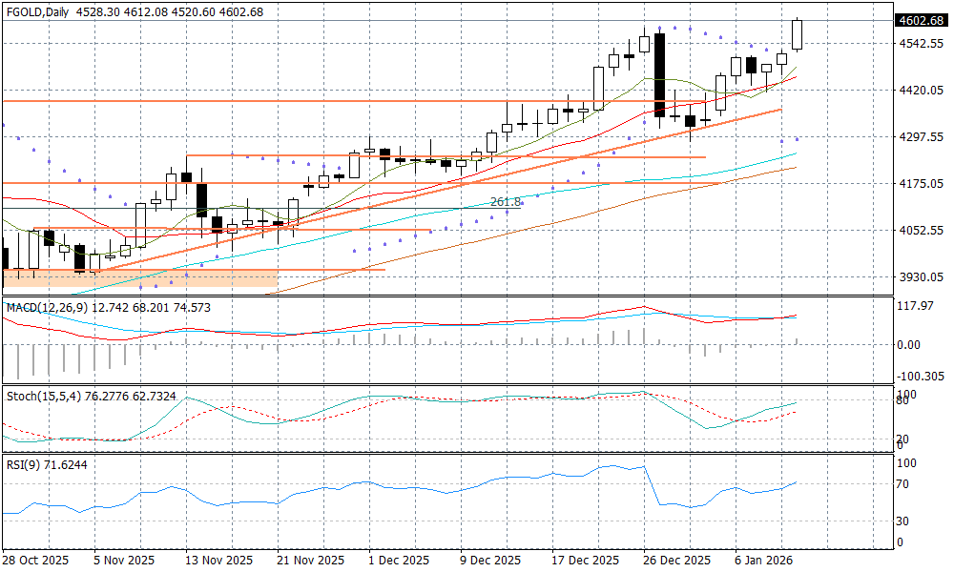The height and width of the screenshot is (572, 954).
Task: Click the 4175.00 price axis label
Action: [920, 183]
